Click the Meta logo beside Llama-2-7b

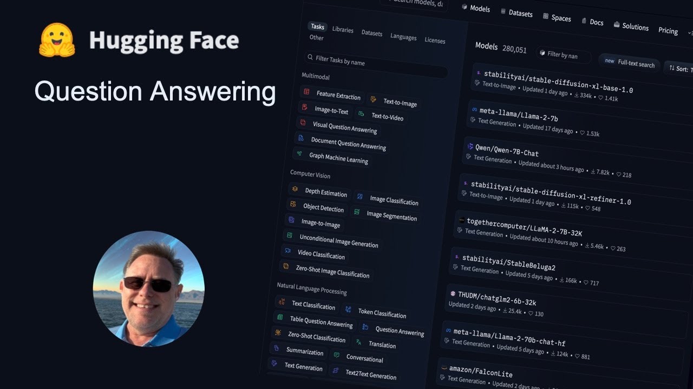click(x=474, y=110)
